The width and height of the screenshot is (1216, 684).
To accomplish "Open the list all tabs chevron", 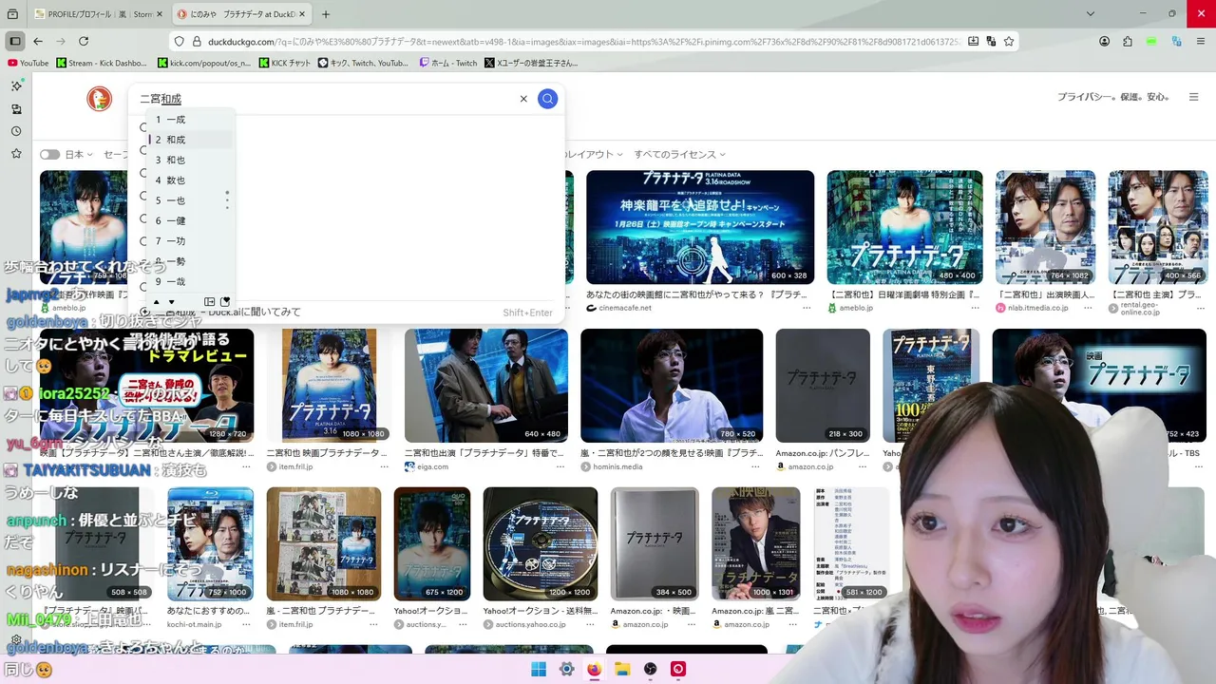I will [1090, 13].
